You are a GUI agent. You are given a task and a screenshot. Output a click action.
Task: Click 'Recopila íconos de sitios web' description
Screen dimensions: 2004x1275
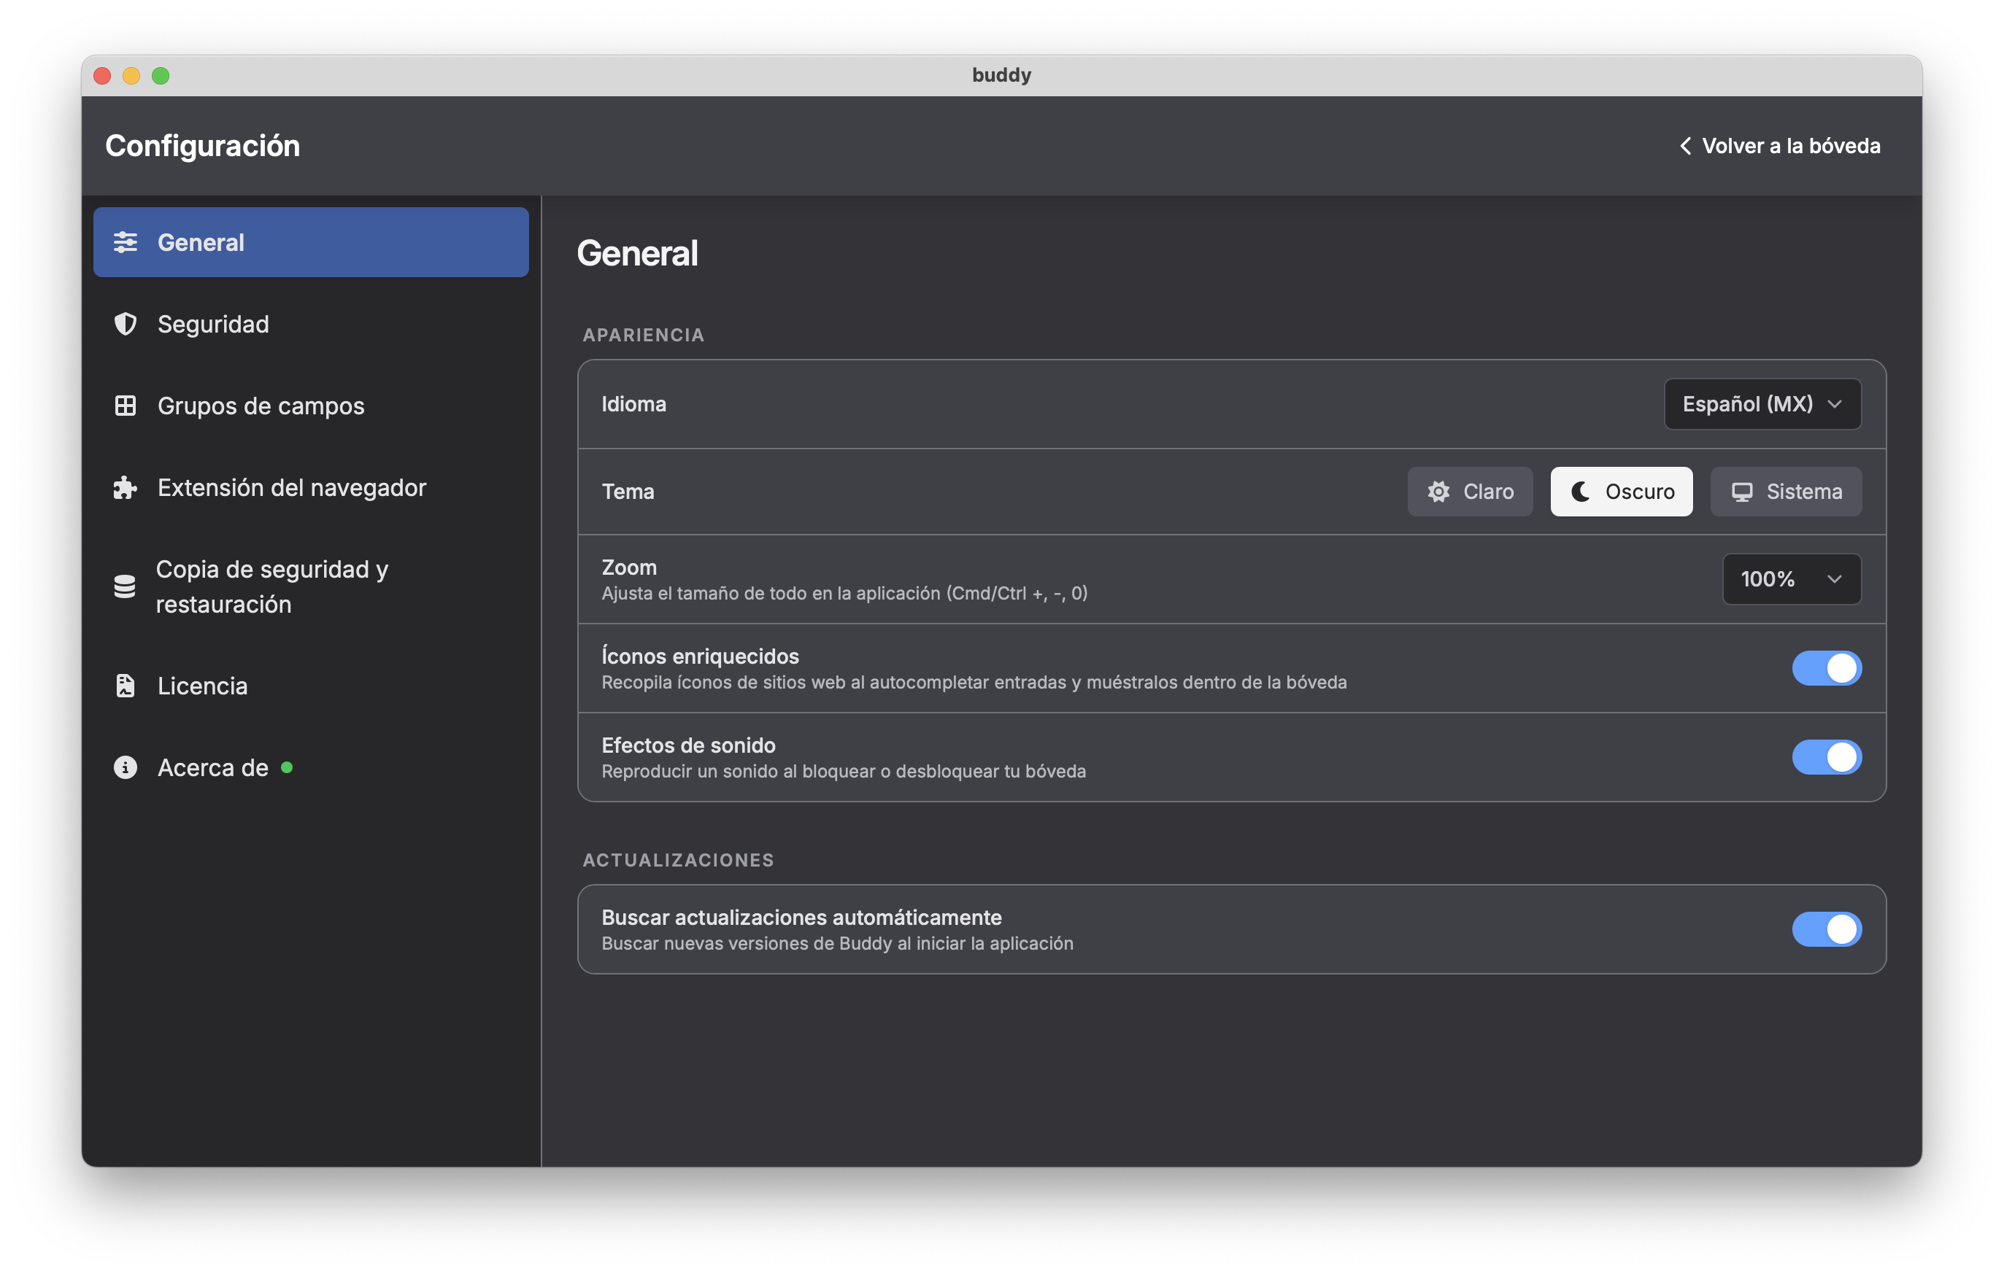974,682
